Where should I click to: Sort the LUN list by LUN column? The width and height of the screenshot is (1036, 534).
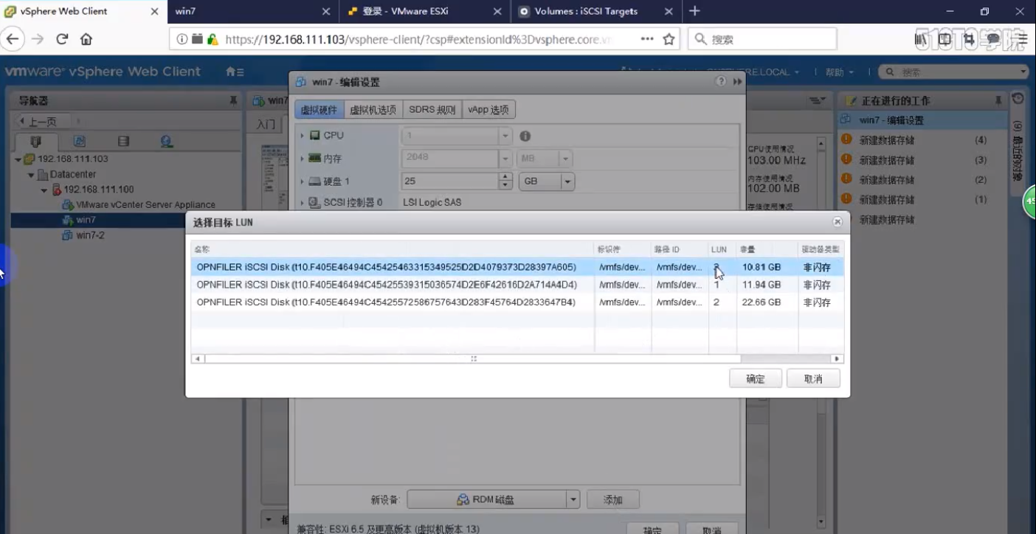pos(722,249)
